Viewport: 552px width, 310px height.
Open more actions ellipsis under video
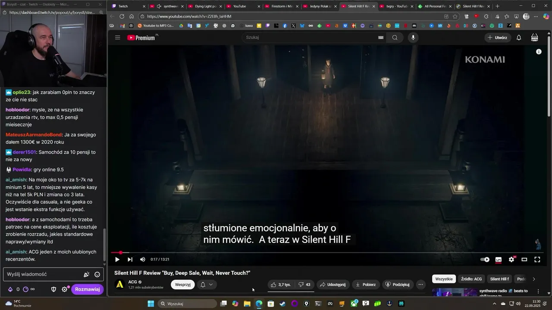click(420, 285)
